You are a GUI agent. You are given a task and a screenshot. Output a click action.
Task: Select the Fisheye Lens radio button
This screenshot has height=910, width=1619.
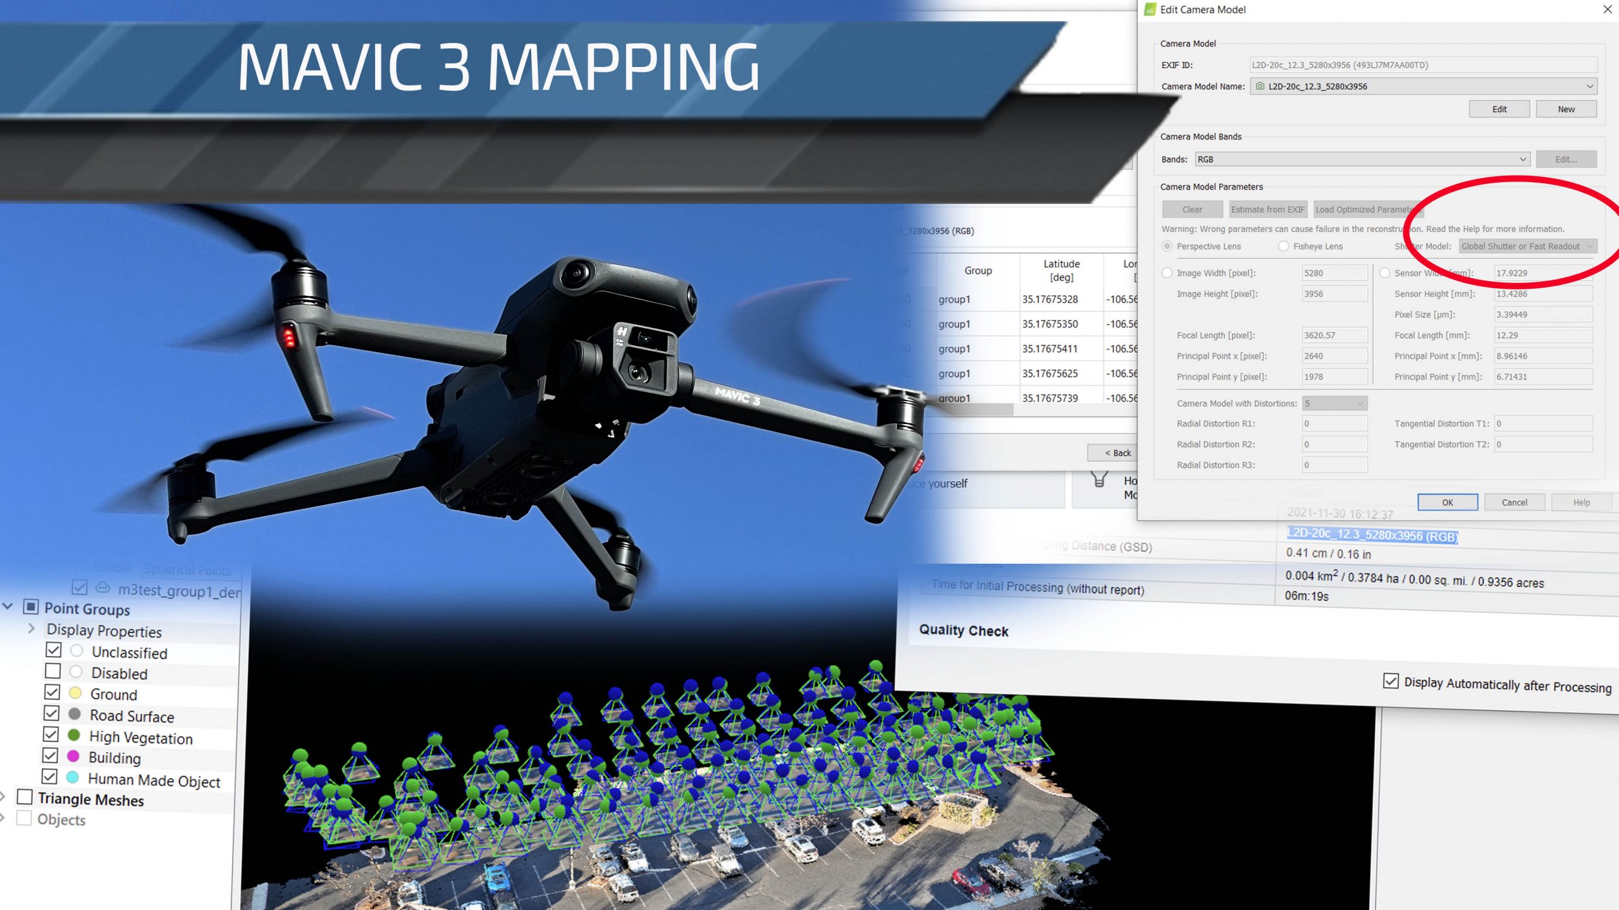coord(1283,246)
